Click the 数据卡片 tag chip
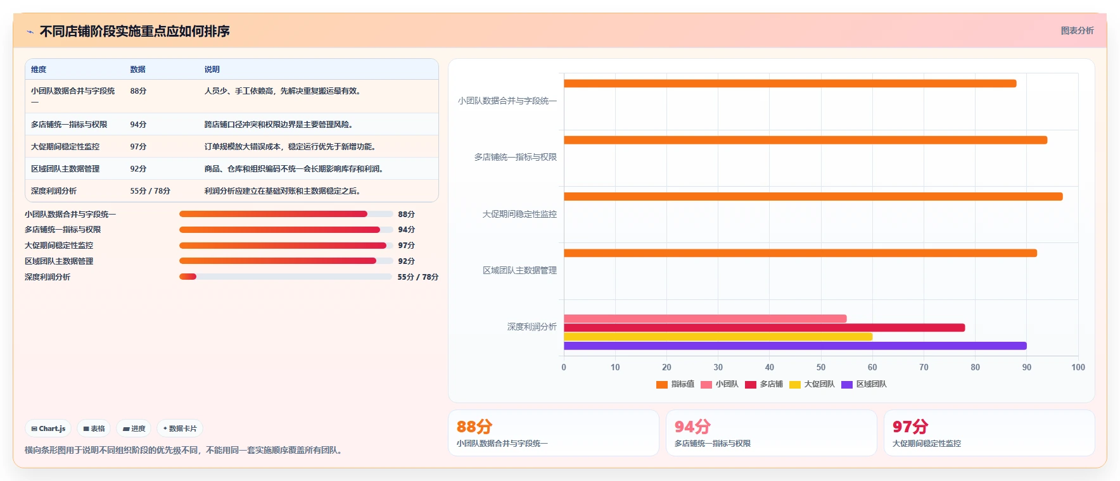The height and width of the screenshot is (481, 1120). (180, 428)
